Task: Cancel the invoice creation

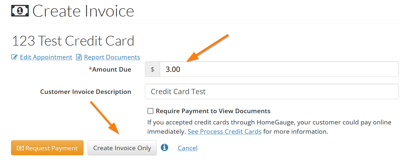Action: click(188, 148)
